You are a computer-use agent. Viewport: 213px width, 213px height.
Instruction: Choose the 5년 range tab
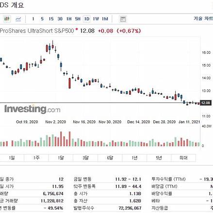click(159, 158)
